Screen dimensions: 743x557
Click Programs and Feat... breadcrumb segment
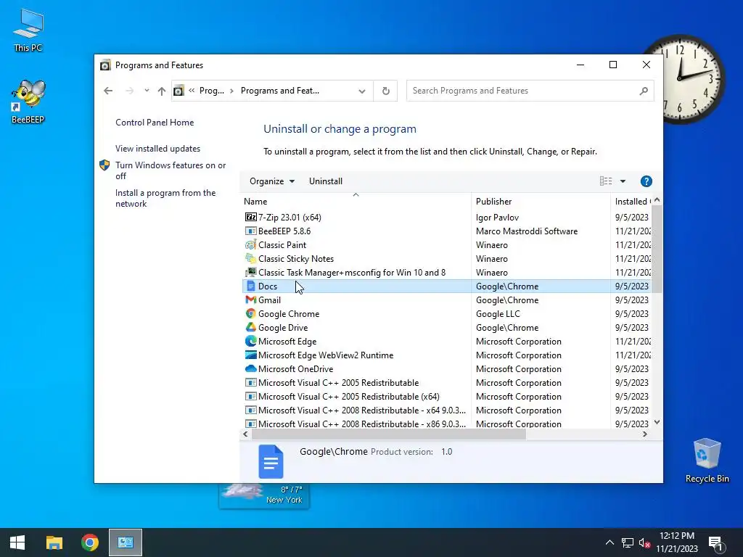tap(279, 91)
